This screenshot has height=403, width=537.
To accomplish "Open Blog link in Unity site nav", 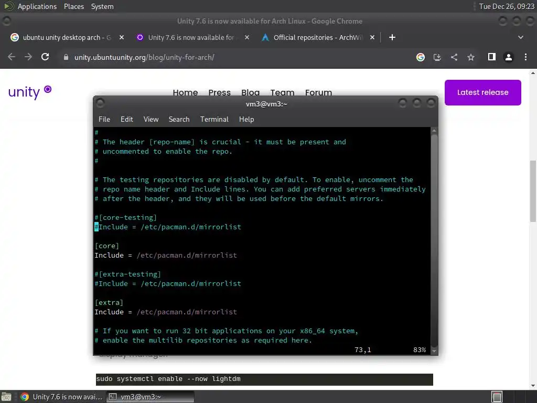I will point(250,92).
